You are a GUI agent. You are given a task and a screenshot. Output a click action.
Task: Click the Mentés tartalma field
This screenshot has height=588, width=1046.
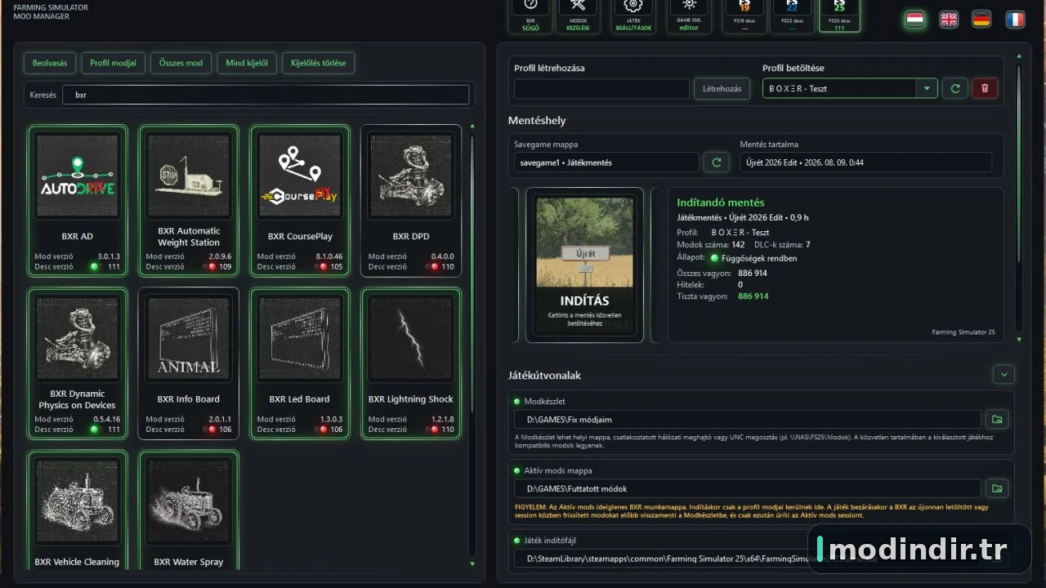click(866, 163)
